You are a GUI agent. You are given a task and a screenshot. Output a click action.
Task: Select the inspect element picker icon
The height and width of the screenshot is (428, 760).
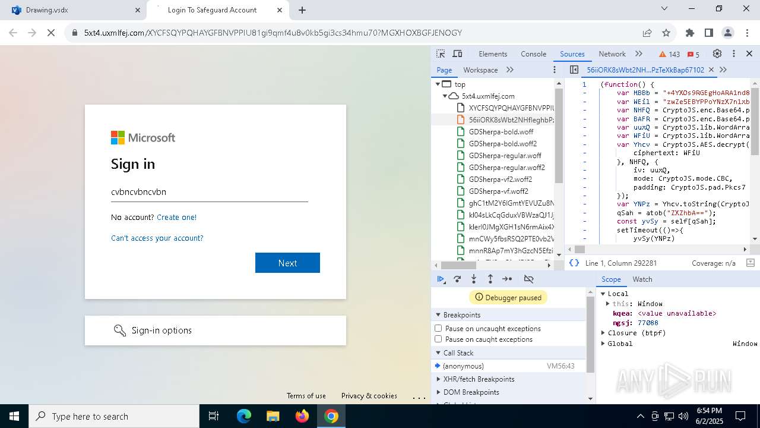pyautogui.click(x=441, y=53)
